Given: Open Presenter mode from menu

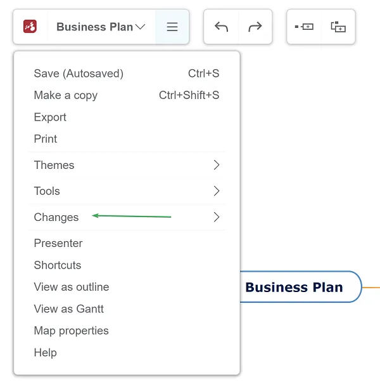Looking at the screenshot, I should coord(58,243).
